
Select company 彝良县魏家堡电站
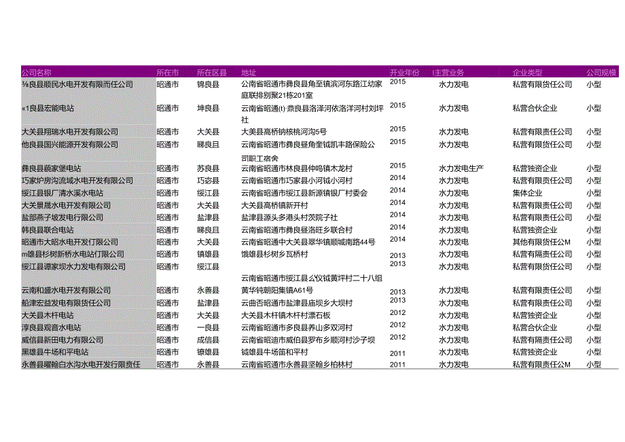51,168
